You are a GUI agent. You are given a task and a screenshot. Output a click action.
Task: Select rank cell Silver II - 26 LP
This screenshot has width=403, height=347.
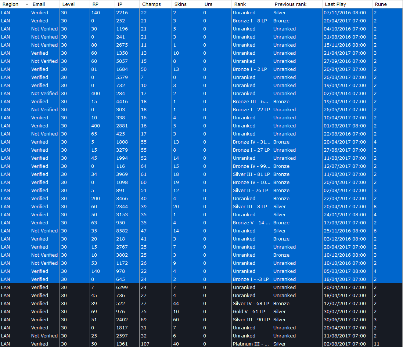[250, 191]
